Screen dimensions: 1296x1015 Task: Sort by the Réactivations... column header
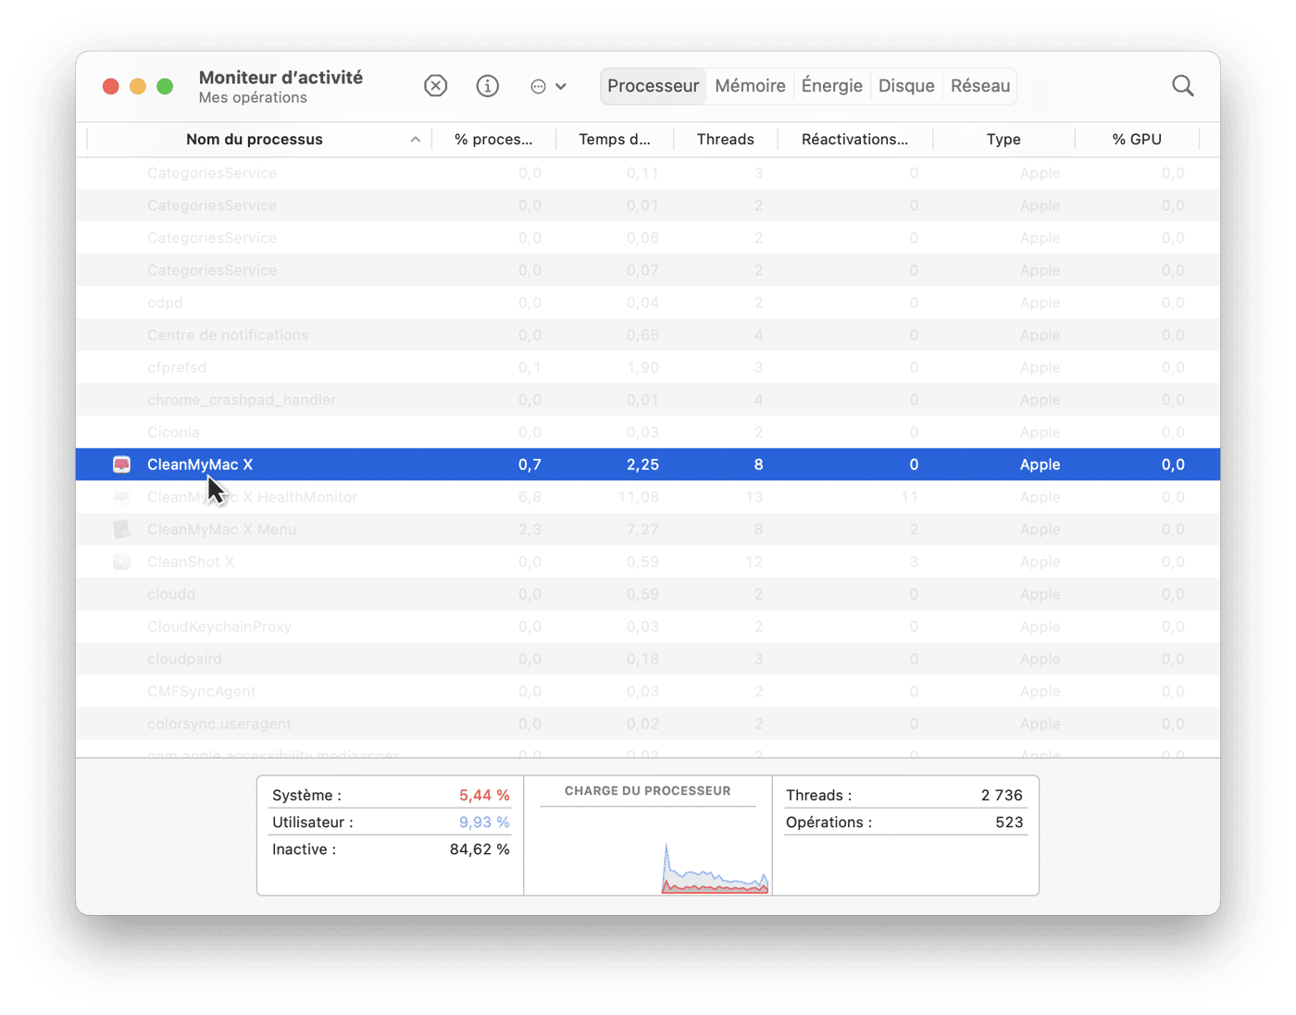point(854,140)
